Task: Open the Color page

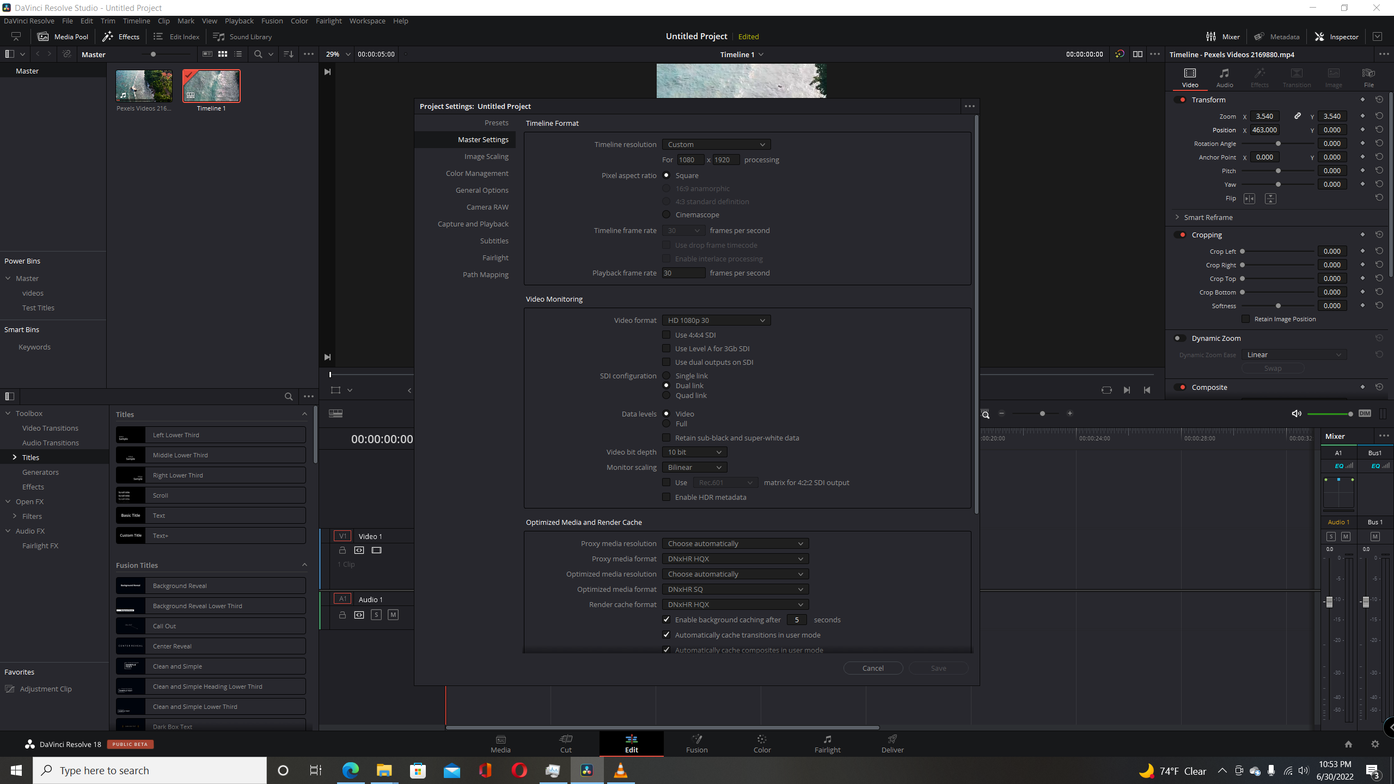Action: click(x=762, y=743)
